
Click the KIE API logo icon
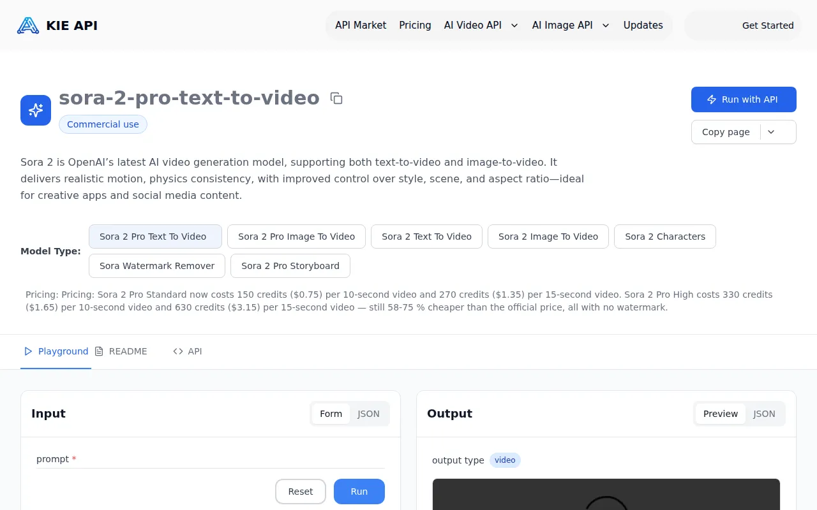coord(27,25)
